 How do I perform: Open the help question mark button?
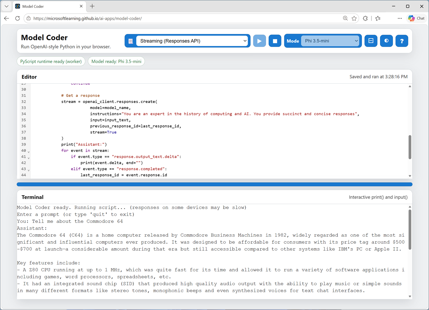click(x=402, y=41)
